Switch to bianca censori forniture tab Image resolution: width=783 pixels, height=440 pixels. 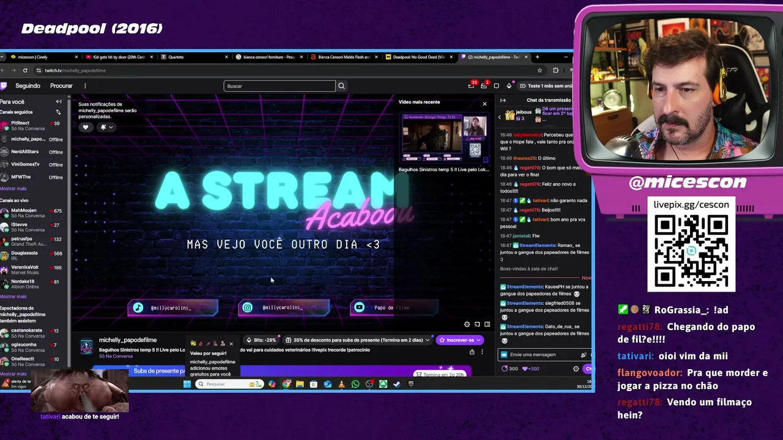tap(269, 57)
